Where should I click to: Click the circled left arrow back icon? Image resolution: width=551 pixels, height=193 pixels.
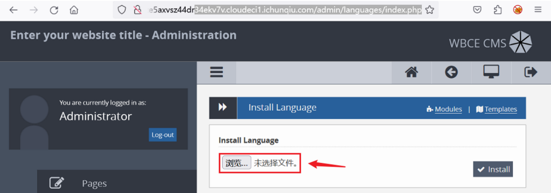pos(451,72)
